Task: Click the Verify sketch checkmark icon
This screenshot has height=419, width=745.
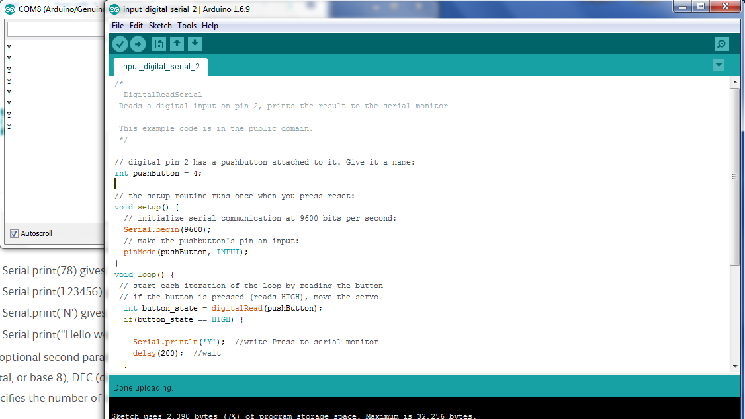Action: point(120,44)
